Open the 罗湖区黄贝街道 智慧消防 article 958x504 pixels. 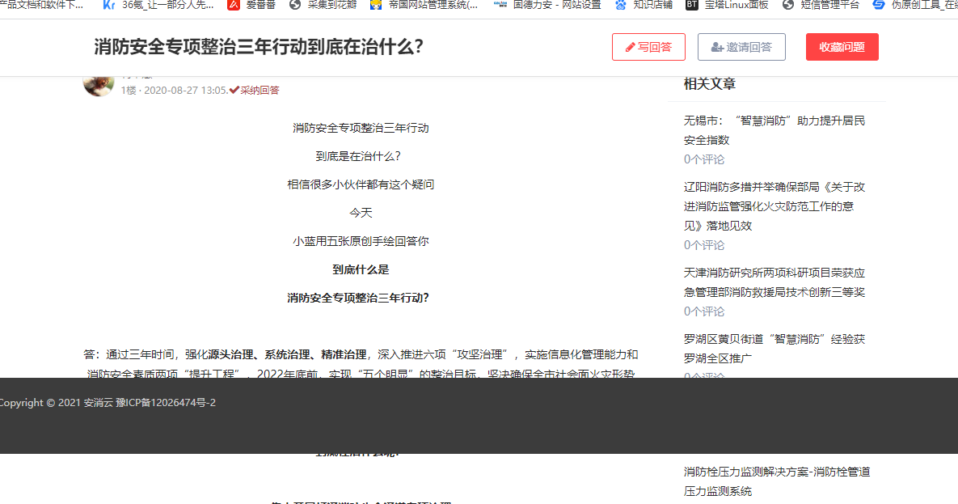tap(774, 348)
